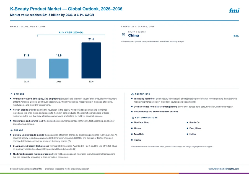Select the 2026 medium blue bar

coord(59,68)
